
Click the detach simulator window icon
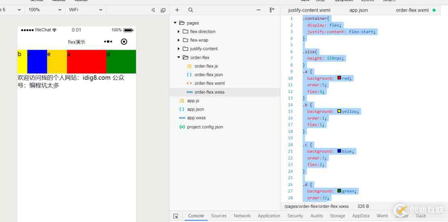163,10
